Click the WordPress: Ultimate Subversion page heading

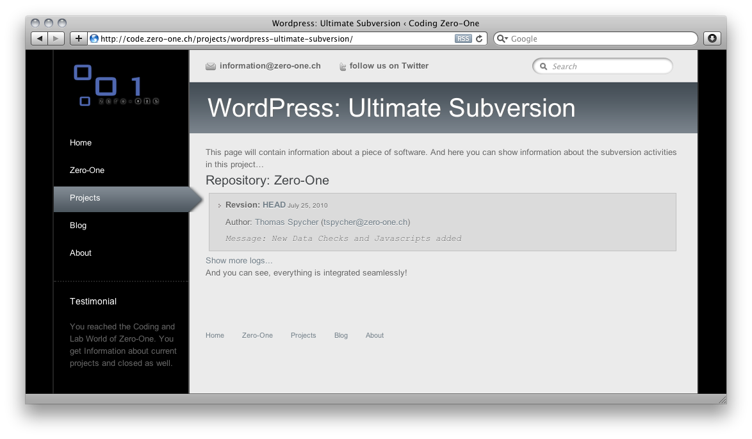[x=391, y=108]
